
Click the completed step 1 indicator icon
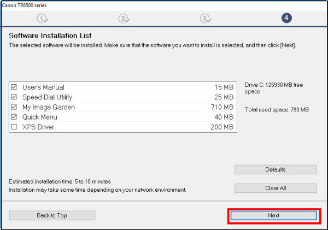pos(43,19)
